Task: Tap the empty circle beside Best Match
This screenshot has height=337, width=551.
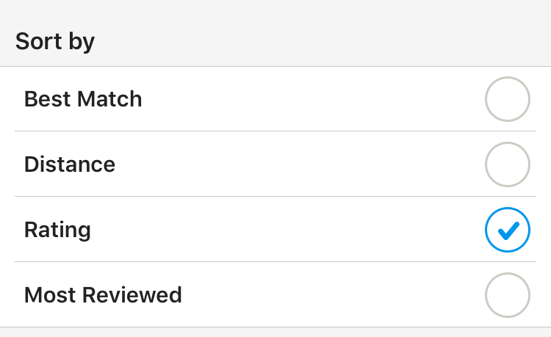Action: (x=507, y=99)
